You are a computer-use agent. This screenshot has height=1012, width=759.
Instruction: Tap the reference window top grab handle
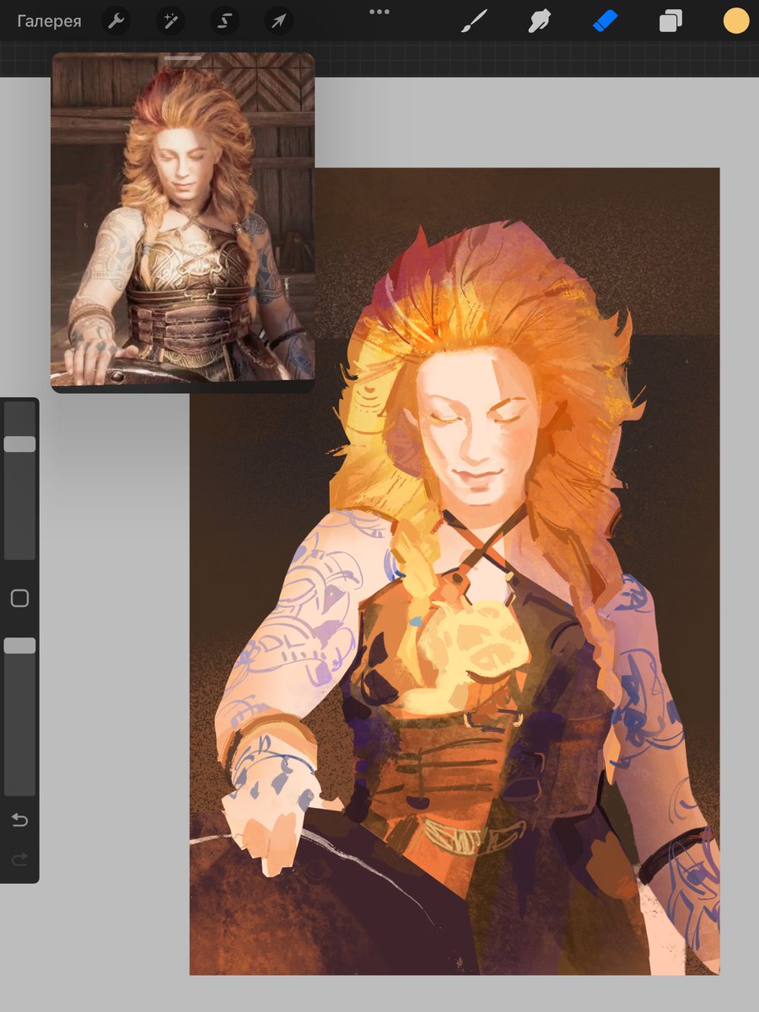tap(183, 58)
